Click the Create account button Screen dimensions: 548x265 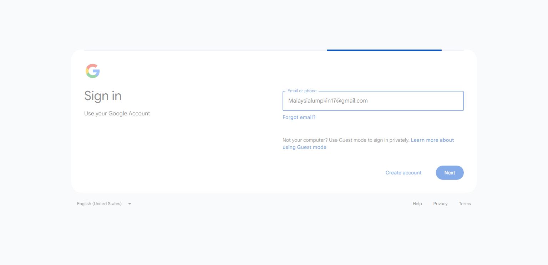click(x=404, y=173)
